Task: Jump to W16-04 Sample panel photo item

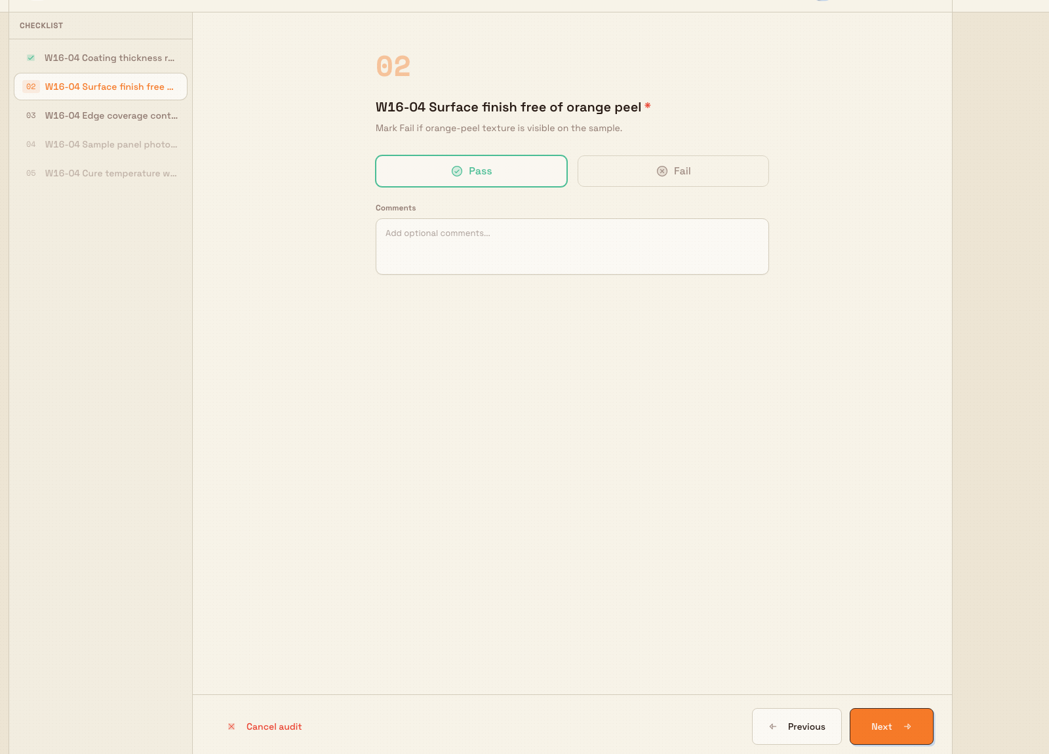Action: [100, 144]
